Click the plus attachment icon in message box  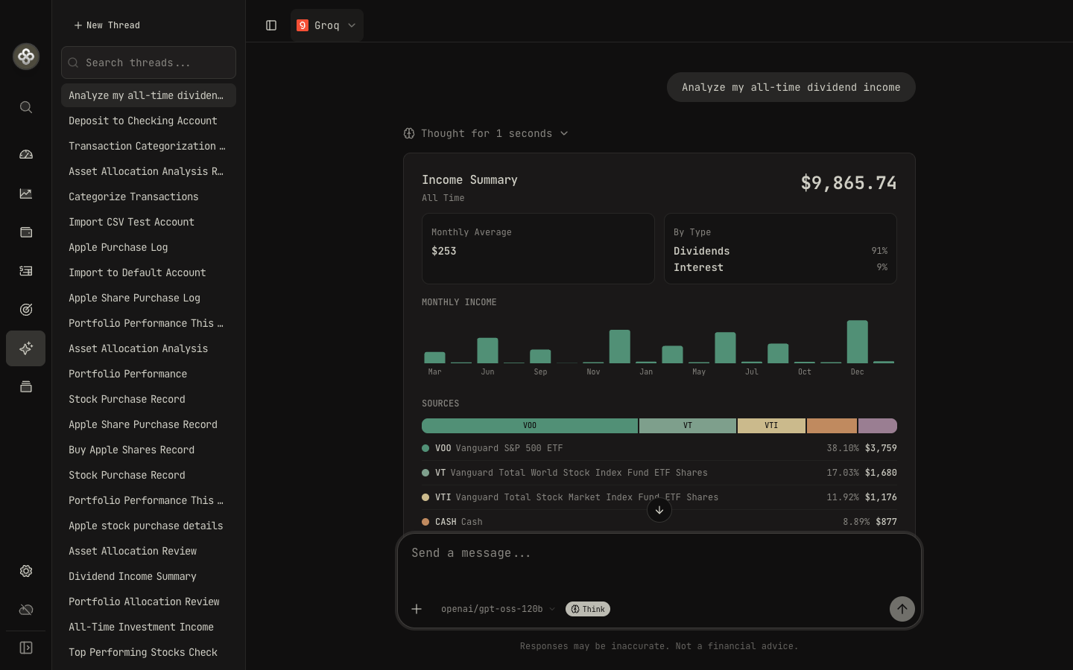(417, 609)
